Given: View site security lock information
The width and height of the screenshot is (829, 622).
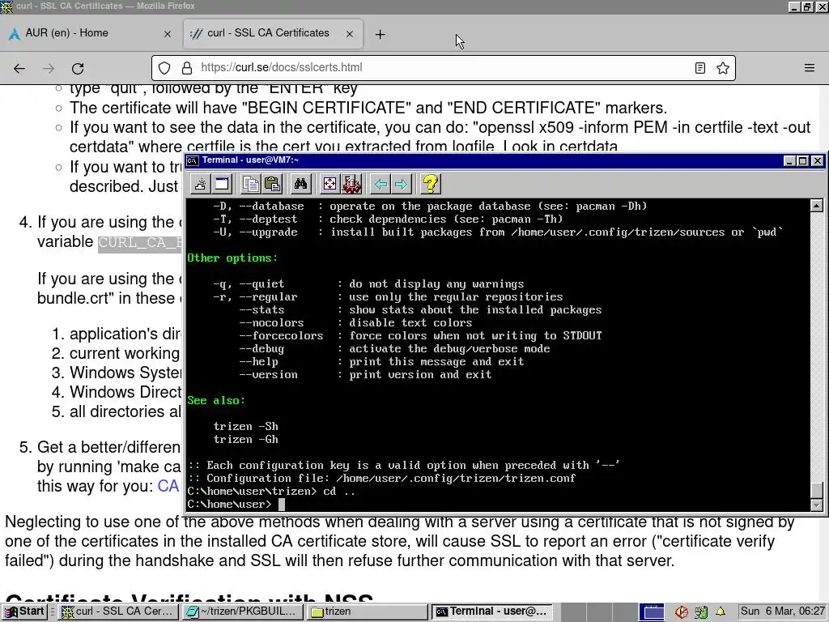Looking at the screenshot, I should point(187,68).
